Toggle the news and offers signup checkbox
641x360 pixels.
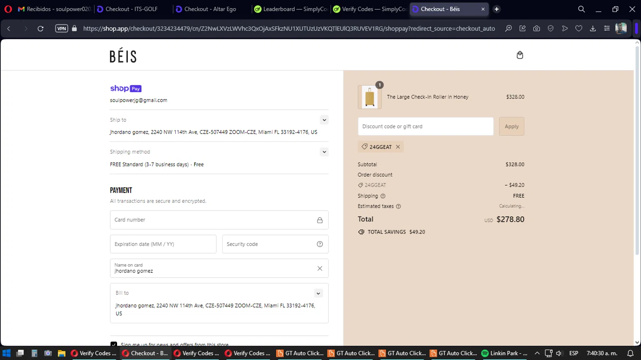pyautogui.click(x=114, y=344)
